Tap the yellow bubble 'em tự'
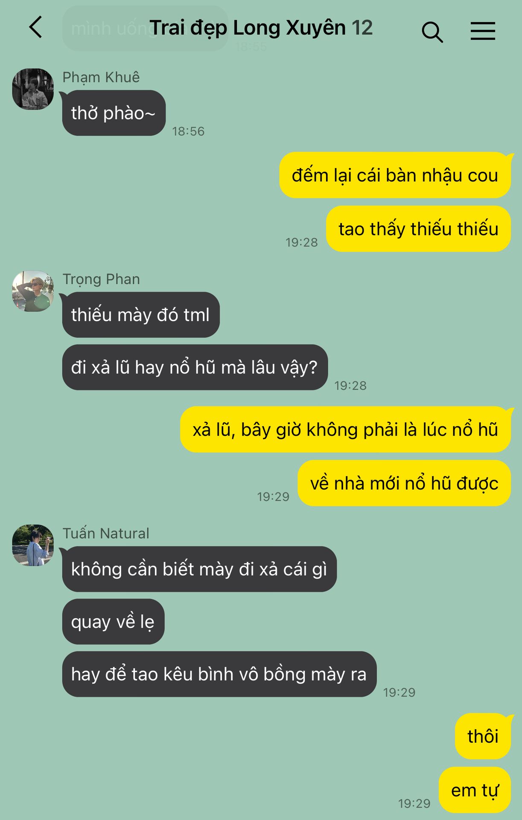Screen dimensions: 522x820 pos(475,790)
